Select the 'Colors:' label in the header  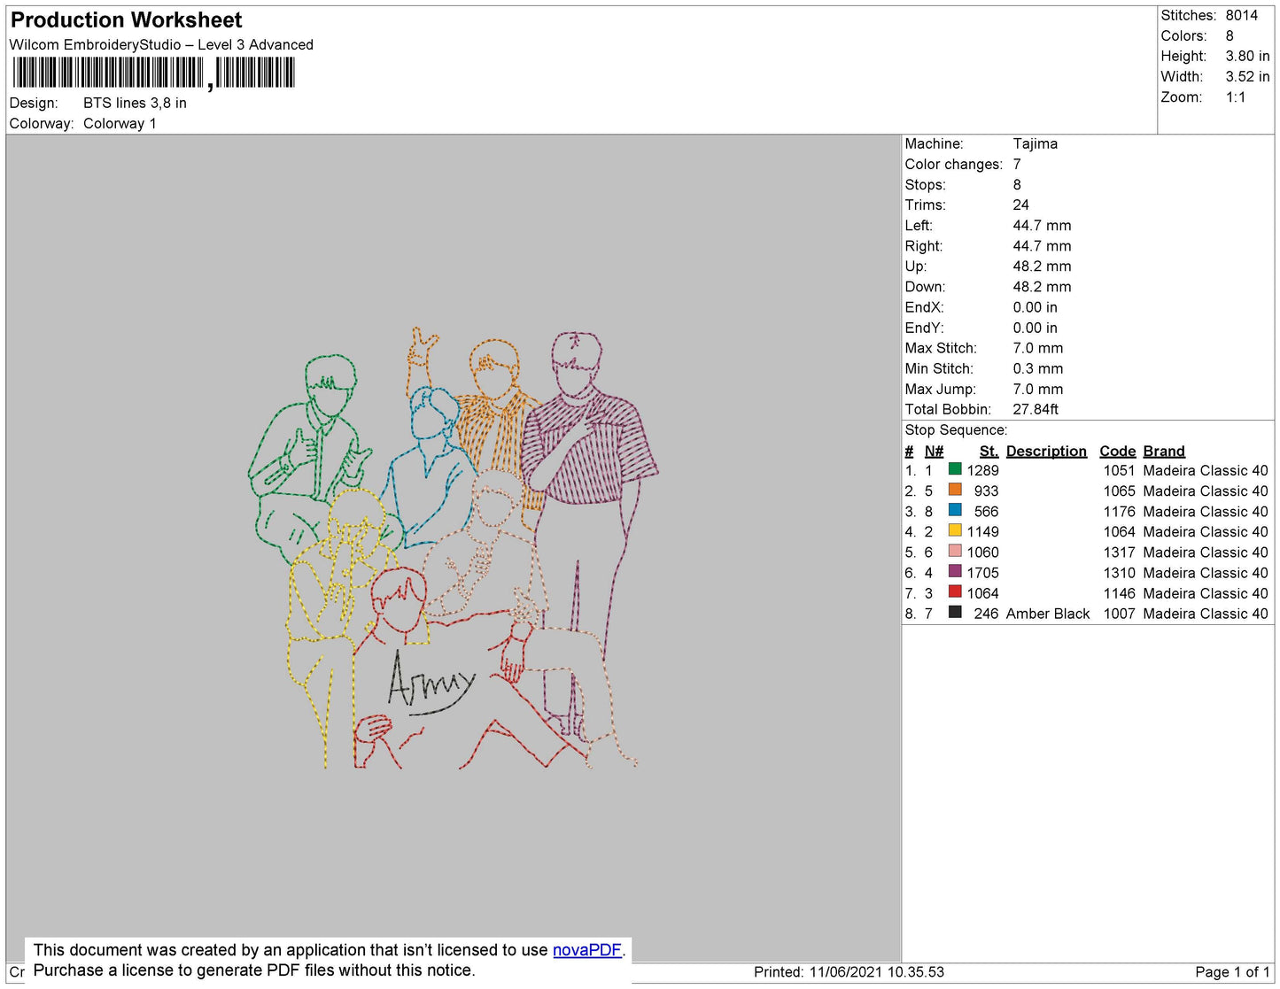(1183, 36)
